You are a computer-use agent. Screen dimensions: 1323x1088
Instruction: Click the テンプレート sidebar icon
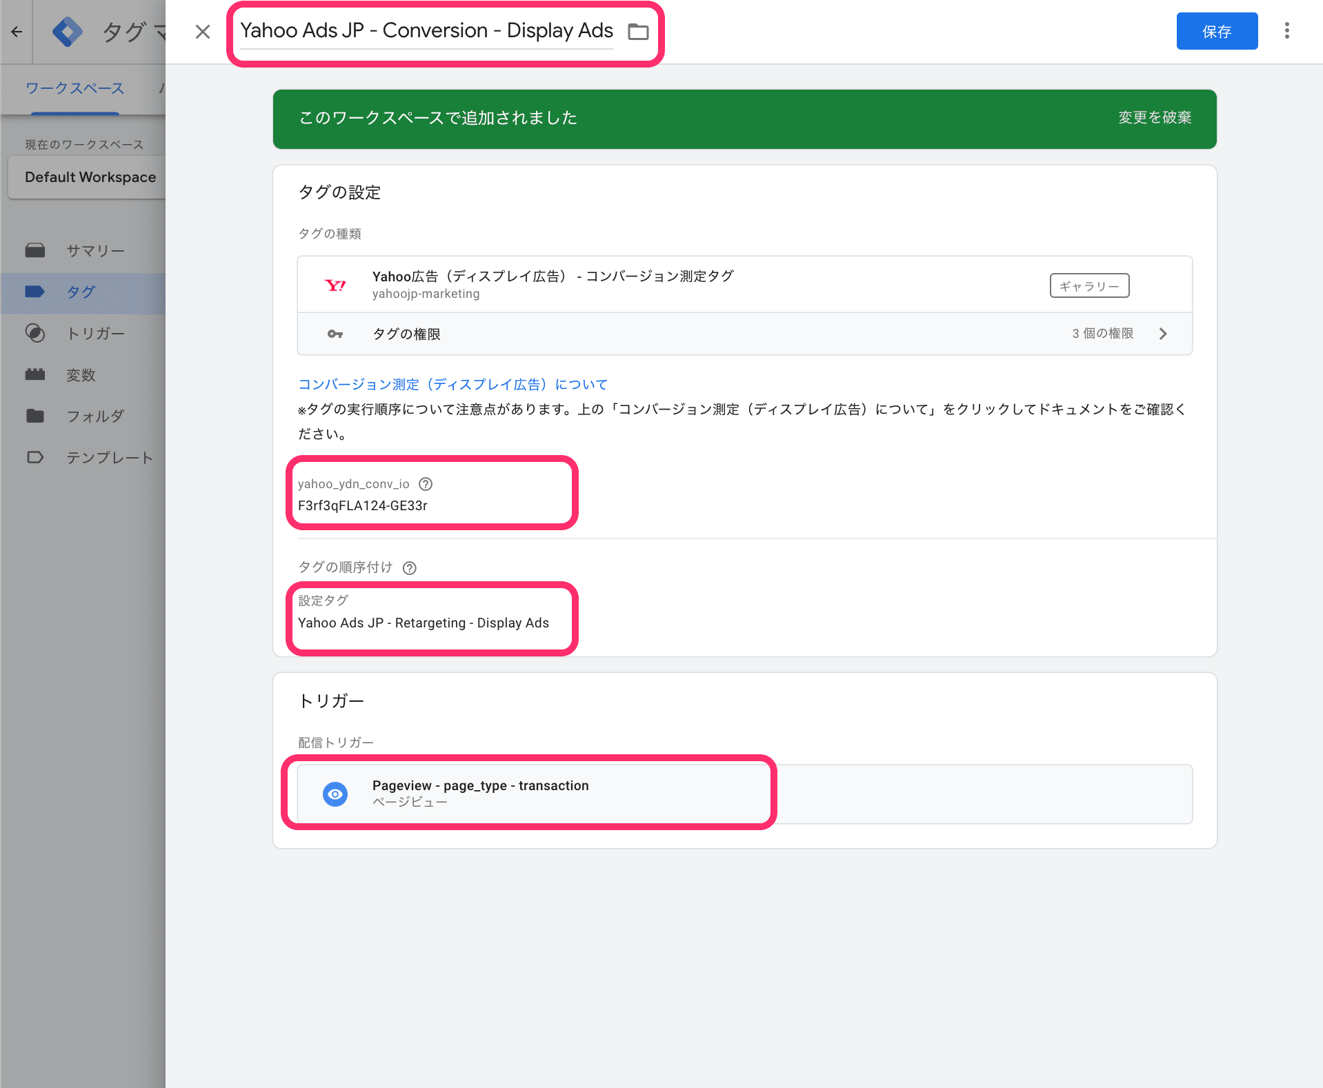click(x=35, y=457)
